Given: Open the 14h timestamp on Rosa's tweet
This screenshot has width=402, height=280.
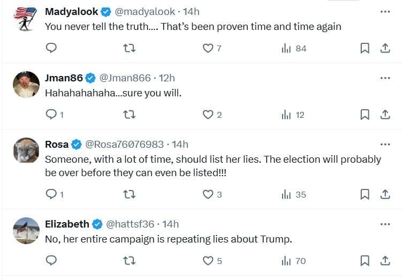Looking at the screenshot, I should click(180, 144).
